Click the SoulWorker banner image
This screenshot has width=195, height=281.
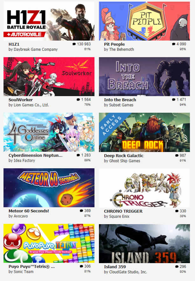point(49,77)
